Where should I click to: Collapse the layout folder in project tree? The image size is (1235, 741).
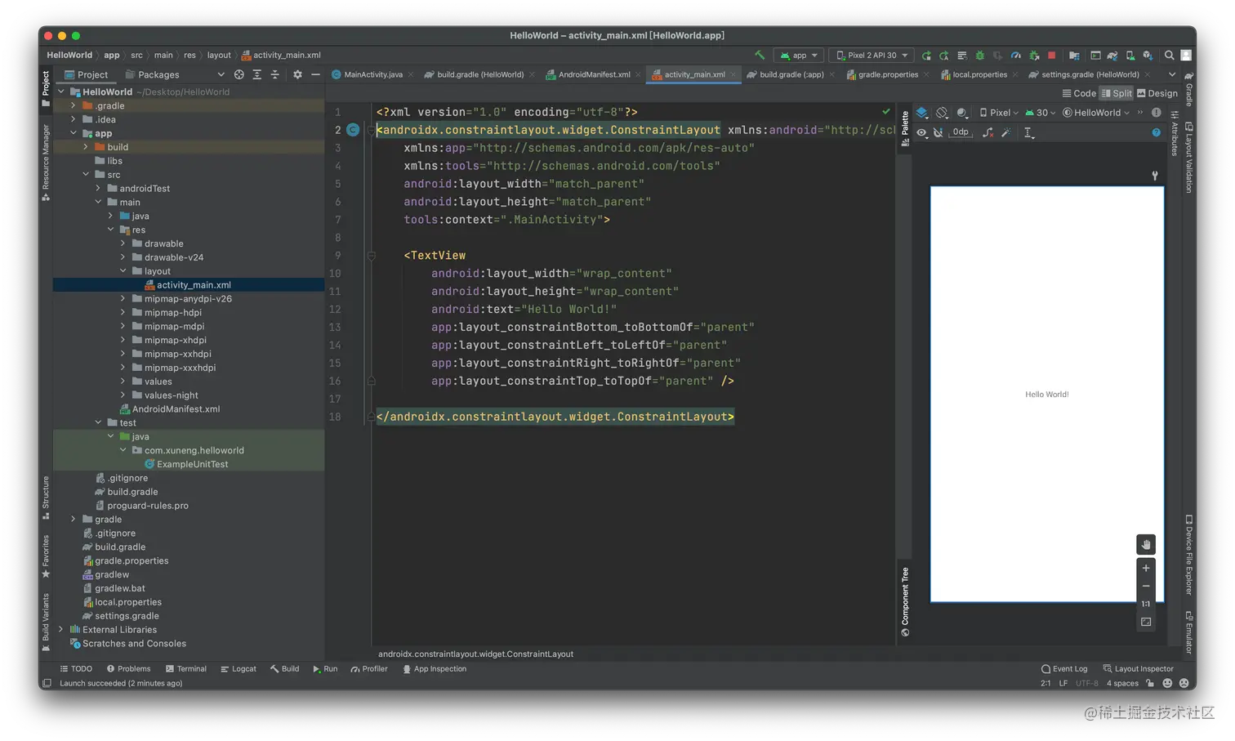tap(123, 271)
